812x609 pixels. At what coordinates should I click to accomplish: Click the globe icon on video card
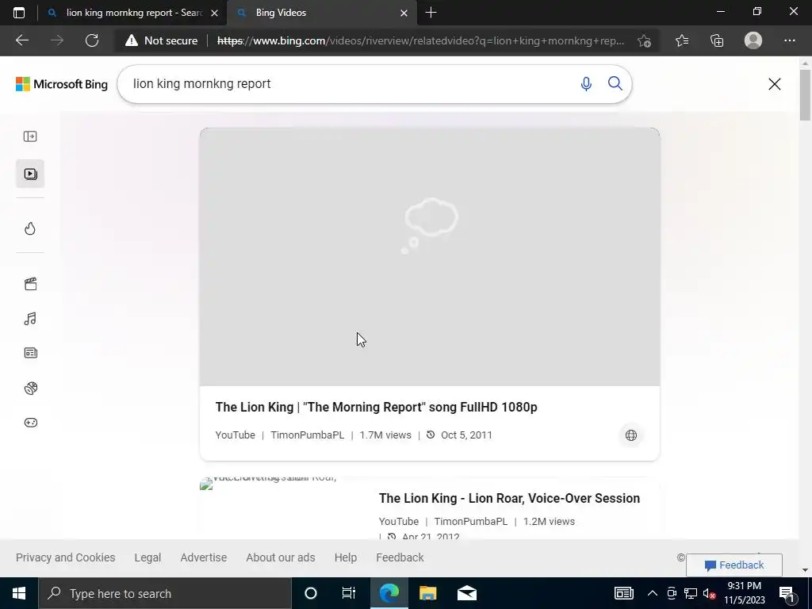coord(630,435)
